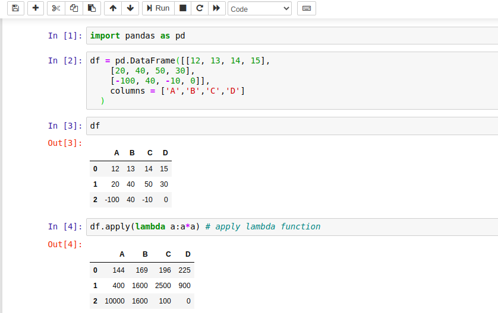Select cell with import pandas as pd
This screenshot has height=313, width=498.
point(292,36)
